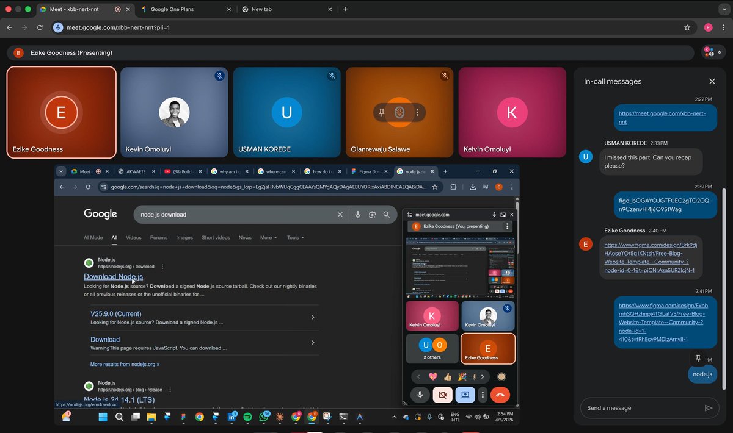The width and height of the screenshot is (733, 433).
Task: Open Windows Start button in shared screen
Action: coord(103,417)
